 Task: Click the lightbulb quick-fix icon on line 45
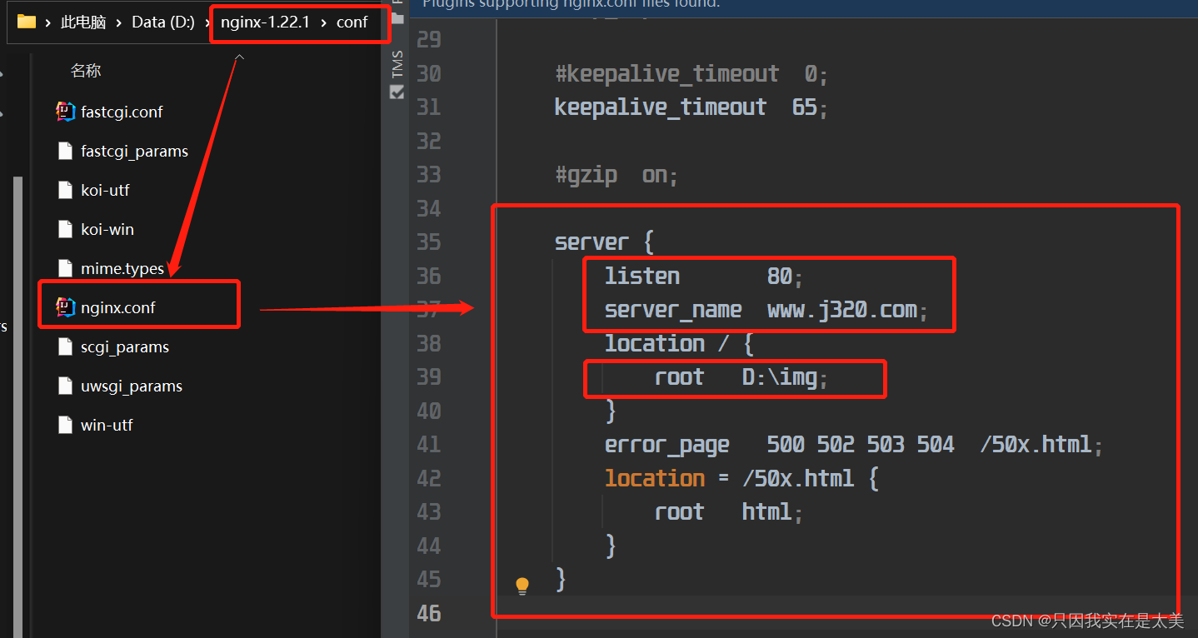coord(522,586)
